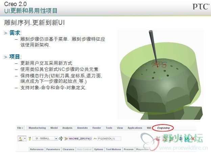The image size is (211, 154).
Task: Open the Parameters panel tab
Action: click(53, 149)
